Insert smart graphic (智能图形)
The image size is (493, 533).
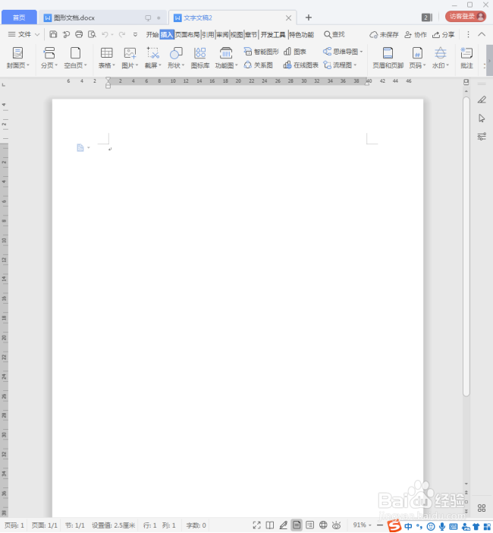tap(262, 52)
